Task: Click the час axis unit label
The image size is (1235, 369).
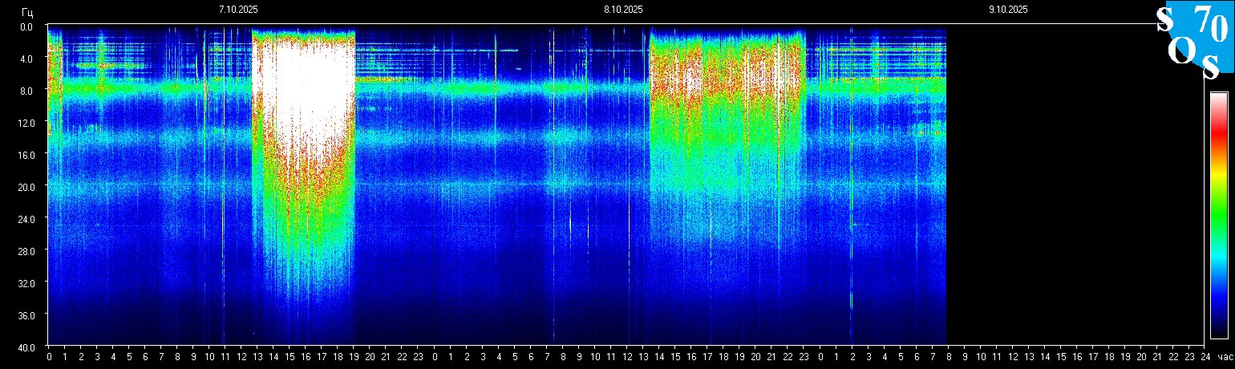Action: tap(1224, 357)
